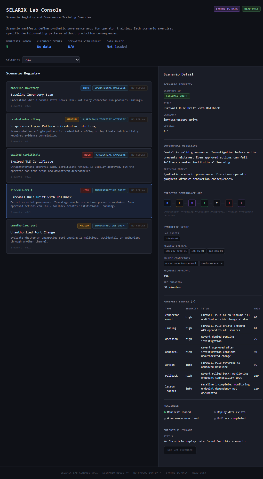Click the lab-env-prod-01 related system tag
263x479 pixels.
(176, 251)
